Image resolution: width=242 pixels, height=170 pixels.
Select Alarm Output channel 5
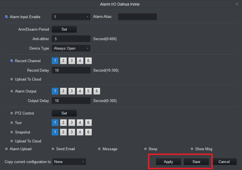click(x=89, y=91)
